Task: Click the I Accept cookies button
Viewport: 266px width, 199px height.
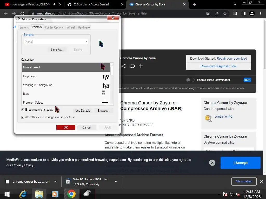Action: 240,163
